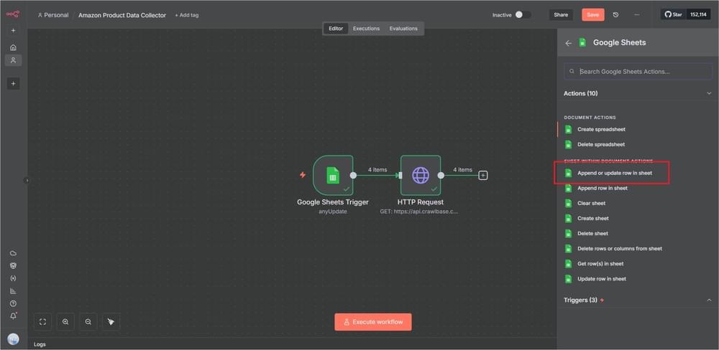The image size is (719, 350).
Task: Select the HTTP Request globe node
Action: (x=421, y=175)
